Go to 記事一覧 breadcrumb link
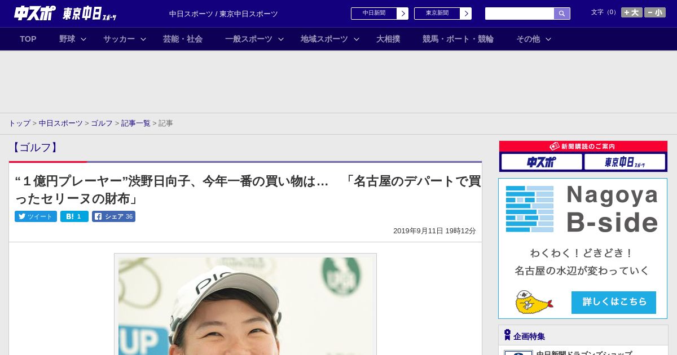Image resolution: width=677 pixels, height=355 pixels. tap(136, 123)
